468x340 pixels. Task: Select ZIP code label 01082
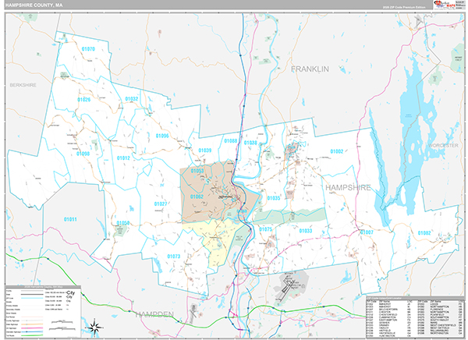(x=424, y=233)
